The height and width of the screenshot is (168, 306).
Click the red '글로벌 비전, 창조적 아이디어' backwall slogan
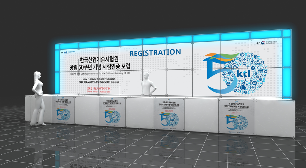(x=99, y=88)
